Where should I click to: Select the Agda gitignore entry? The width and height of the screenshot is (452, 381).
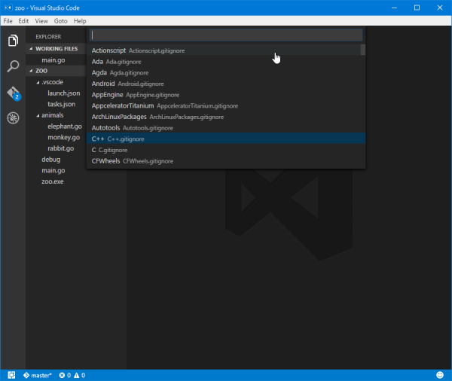pyautogui.click(x=226, y=72)
